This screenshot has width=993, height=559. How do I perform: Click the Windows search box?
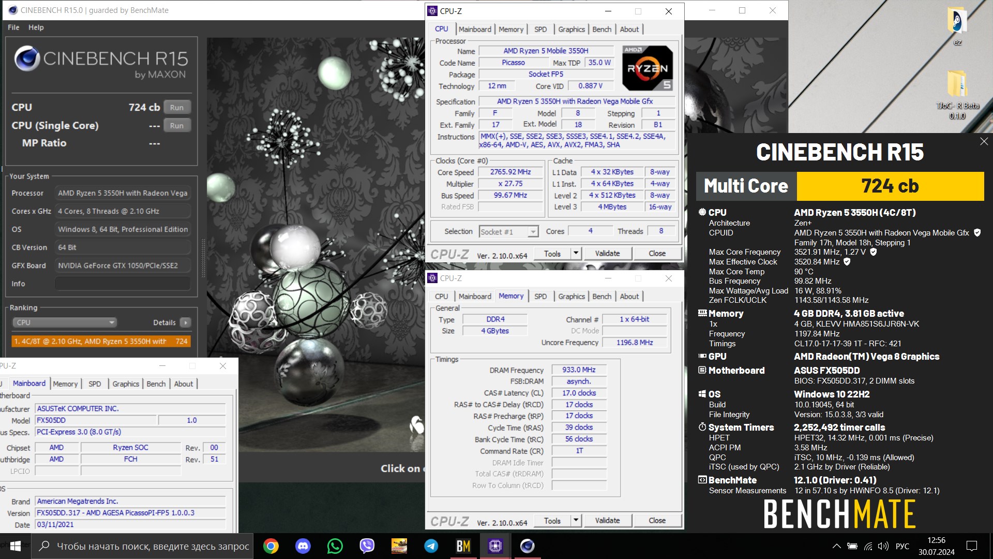[x=143, y=546]
